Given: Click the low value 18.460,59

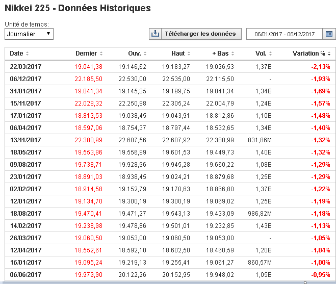Looking at the screenshot, I should pyautogui.click(x=220, y=250).
